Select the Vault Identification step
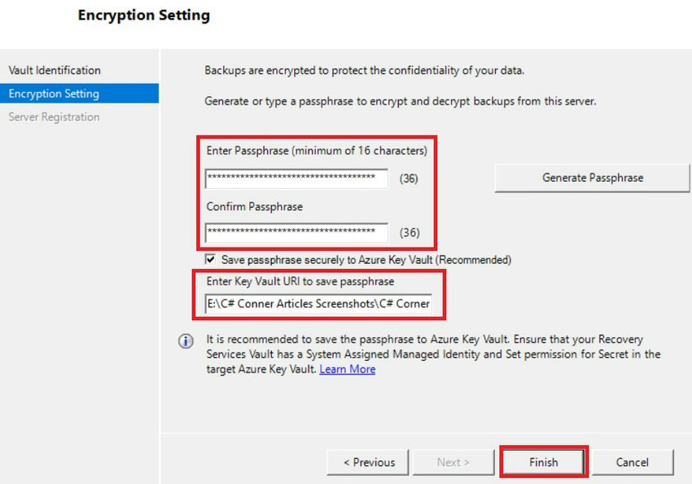This screenshot has width=692, height=484. 55,70
